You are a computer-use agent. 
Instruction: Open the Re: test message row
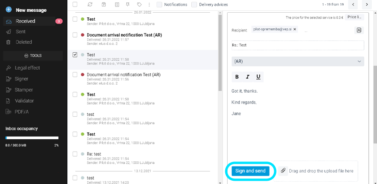tap(143, 158)
